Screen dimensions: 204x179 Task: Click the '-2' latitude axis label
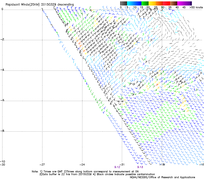[2, 39]
